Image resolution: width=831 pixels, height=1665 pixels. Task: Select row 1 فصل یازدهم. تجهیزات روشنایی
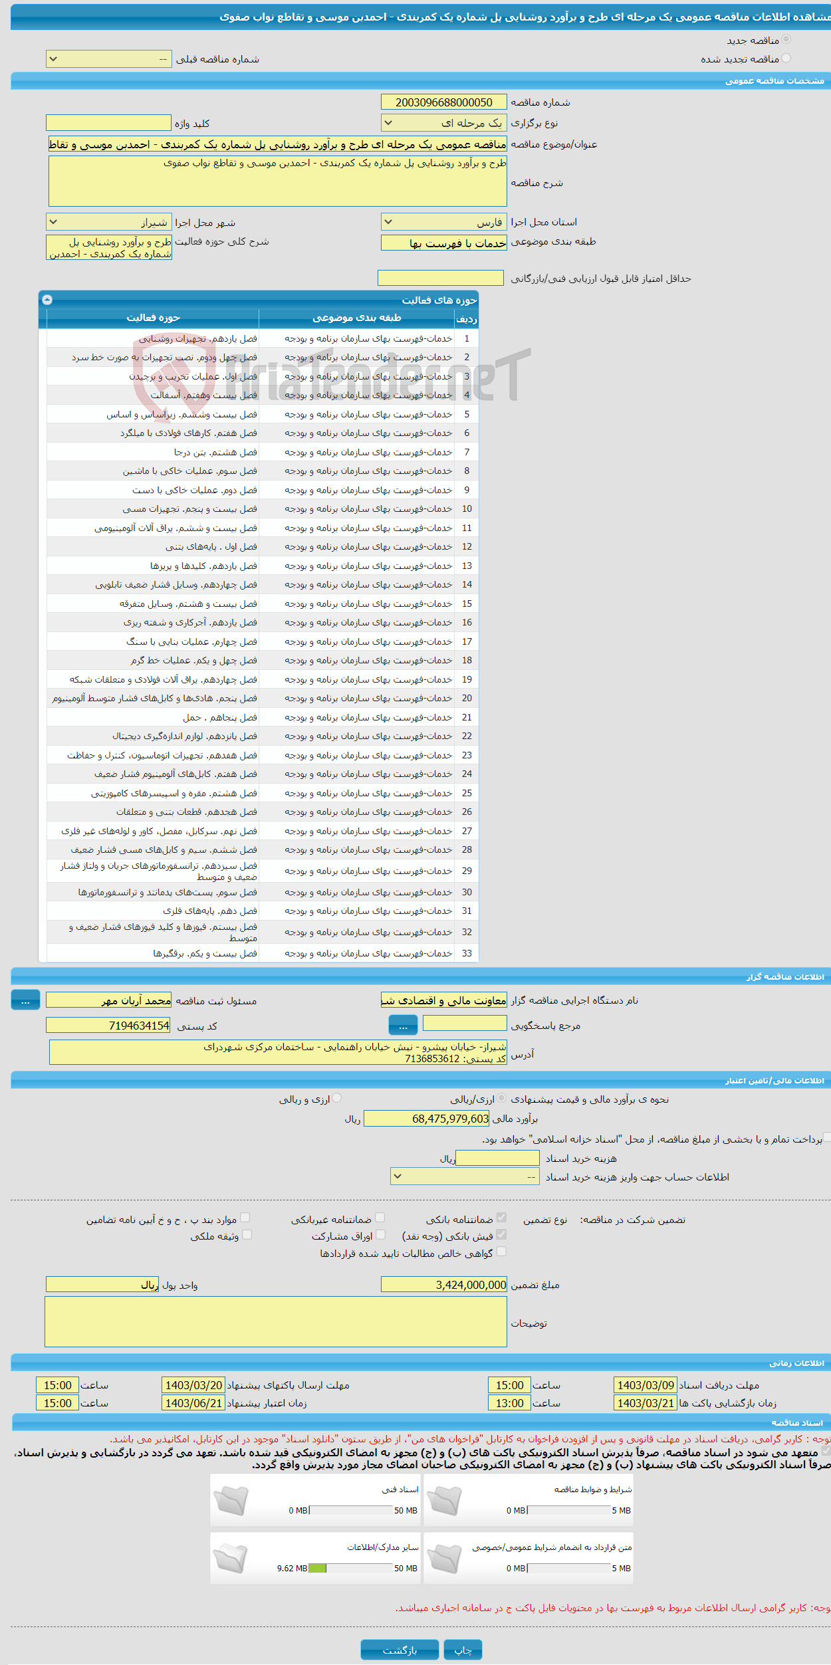click(263, 338)
